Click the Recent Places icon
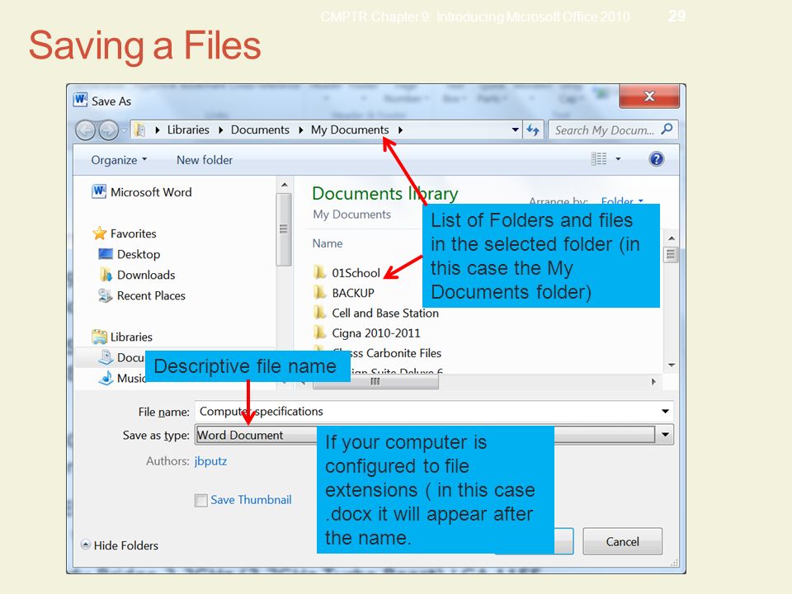The height and width of the screenshot is (594, 792). [105, 295]
